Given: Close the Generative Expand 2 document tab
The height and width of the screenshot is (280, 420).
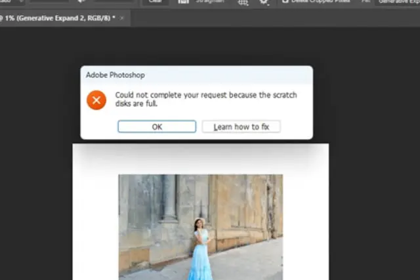Looking at the screenshot, I should click(x=122, y=18).
